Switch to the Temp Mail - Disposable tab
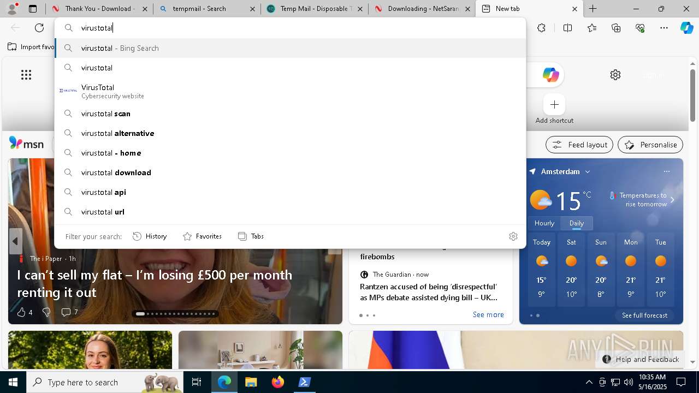 tap(314, 9)
